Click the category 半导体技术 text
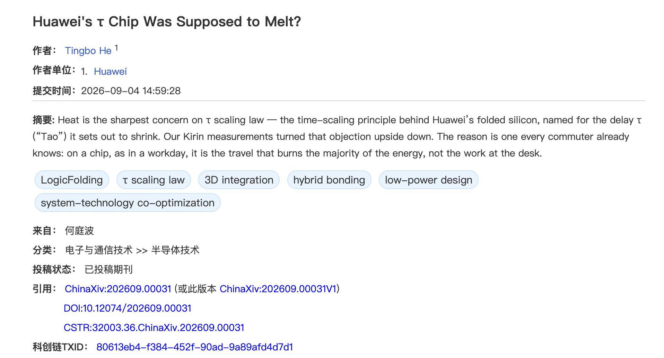This screenshot has width=664, height=358. tap(175, 250)
